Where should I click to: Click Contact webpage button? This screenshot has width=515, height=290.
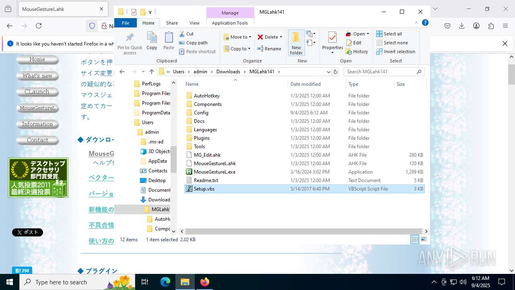(x=37, y=140)
